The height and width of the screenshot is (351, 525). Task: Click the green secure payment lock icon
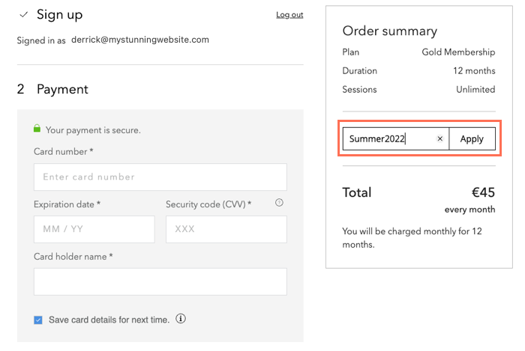(x=37, y=129)
